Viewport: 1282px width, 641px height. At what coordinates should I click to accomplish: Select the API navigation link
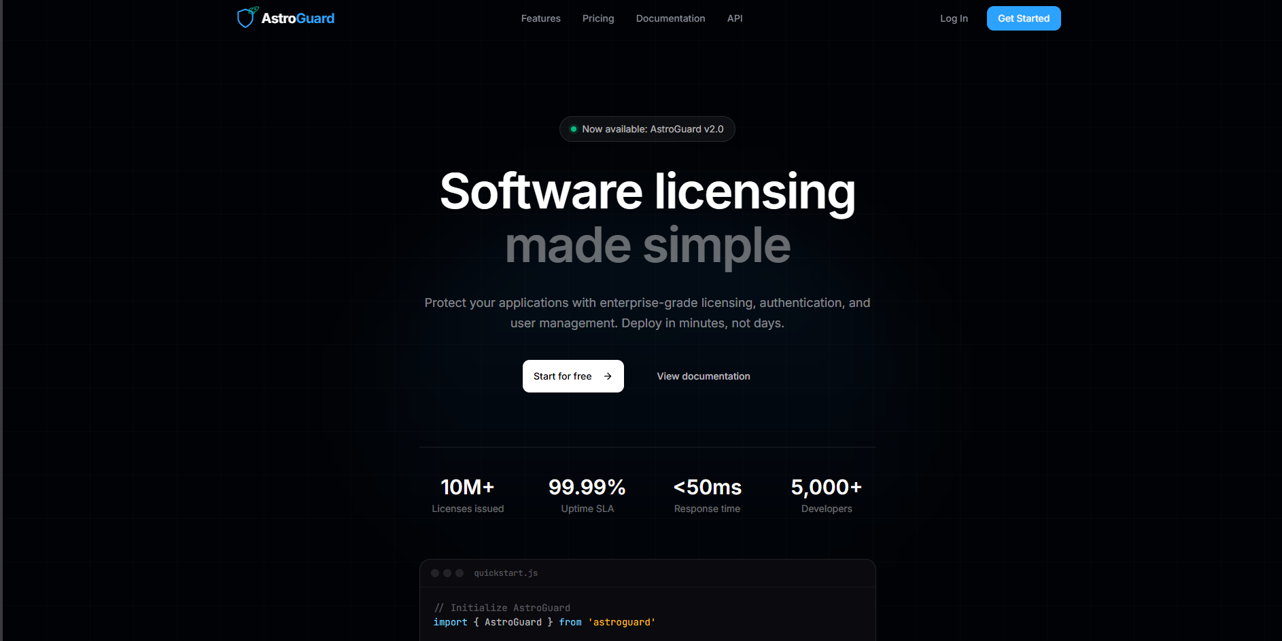734,18
